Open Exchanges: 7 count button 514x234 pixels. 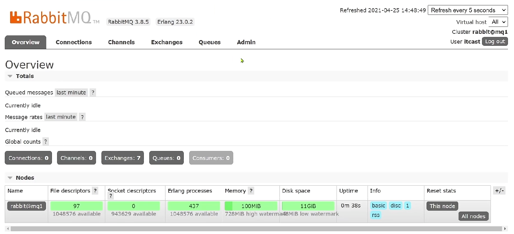click(123, 158)
